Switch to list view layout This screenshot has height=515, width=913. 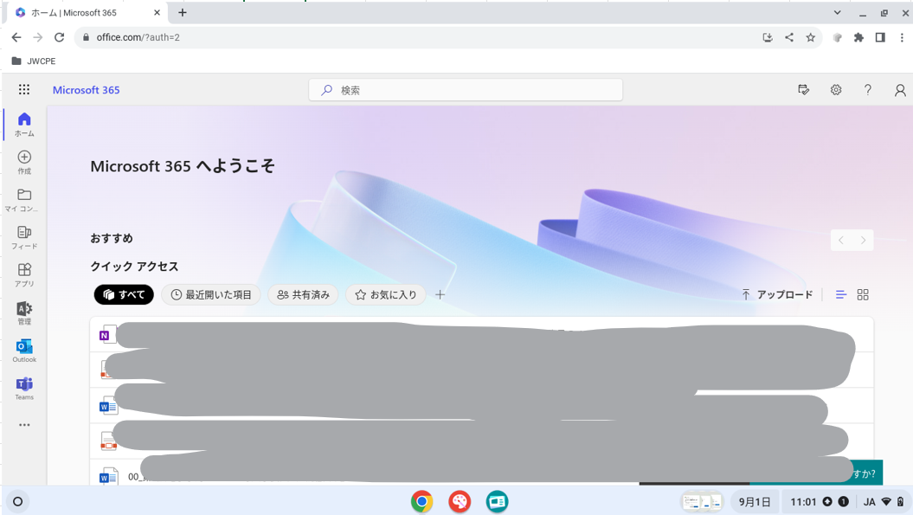tap(841, 295)
